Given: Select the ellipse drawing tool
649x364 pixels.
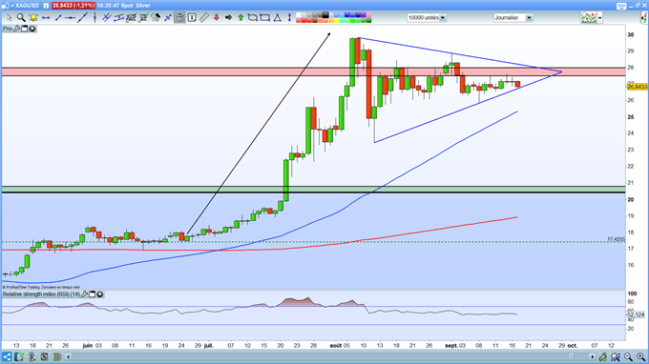Looking at the screenshot, I should tap(253, 18).
